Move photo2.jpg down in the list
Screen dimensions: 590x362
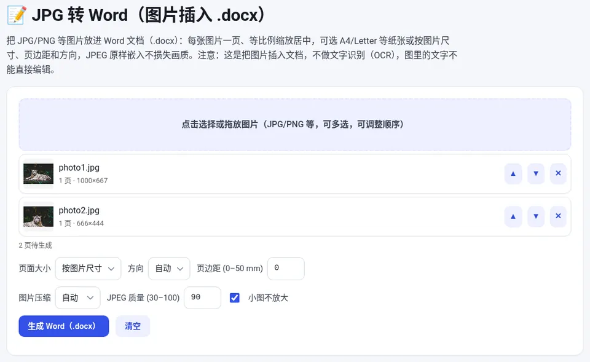pos(536,216)
